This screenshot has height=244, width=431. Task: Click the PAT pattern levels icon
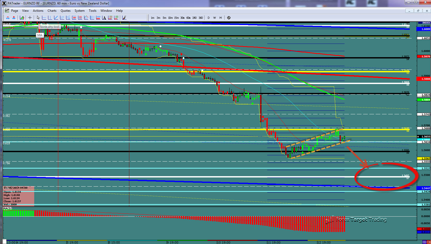(110, 18)
